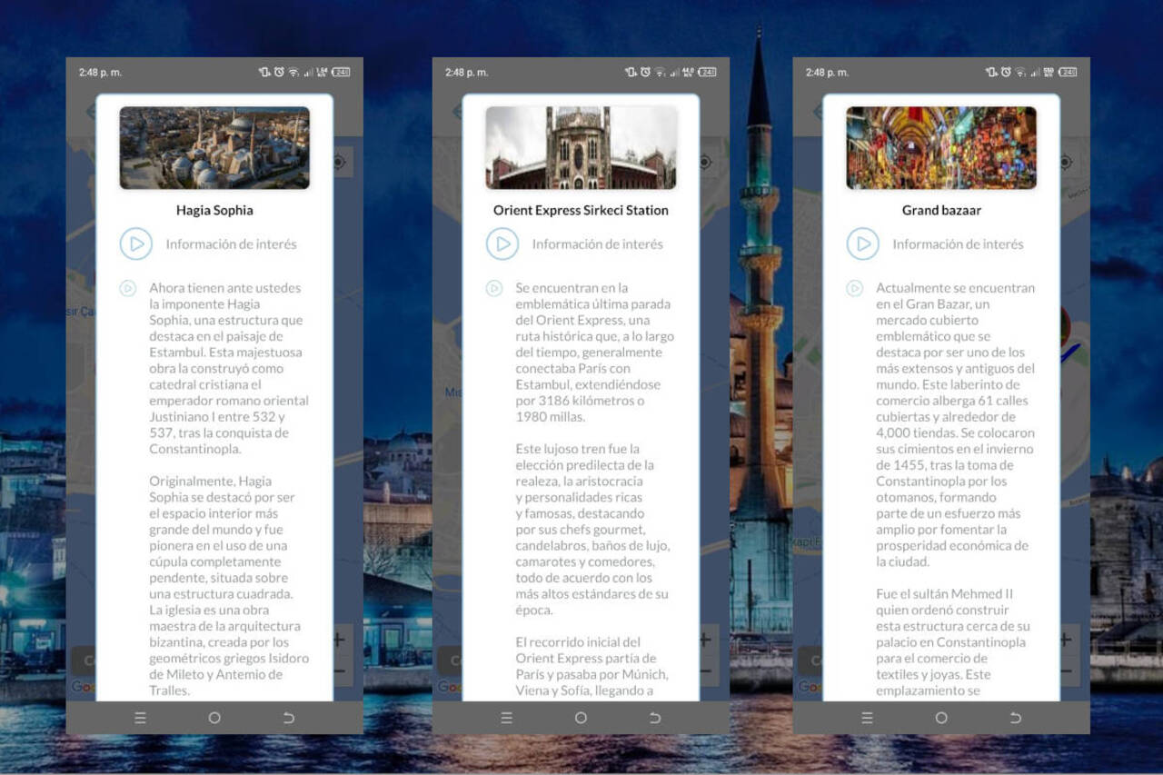Open the Grand bazaar colorful photo

pyautogui.click(x=941, y=148)
